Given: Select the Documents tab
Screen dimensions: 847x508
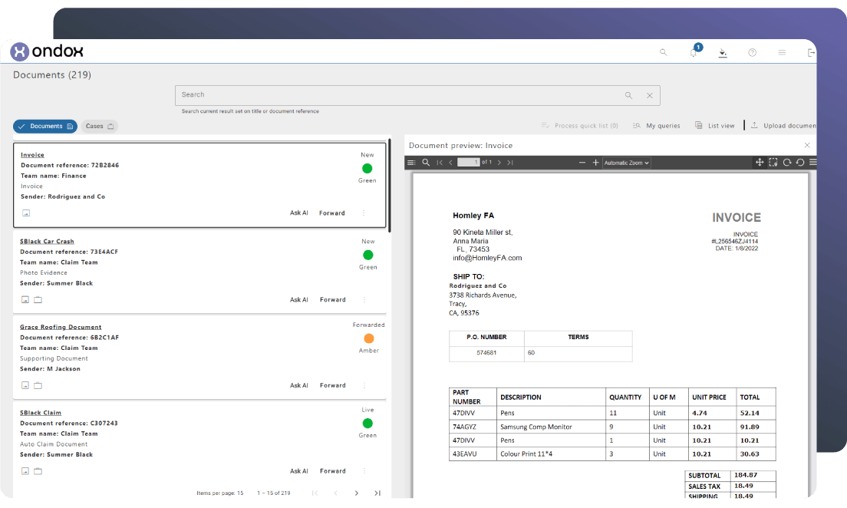Looking at the screenshot, I should click(45, 126).
